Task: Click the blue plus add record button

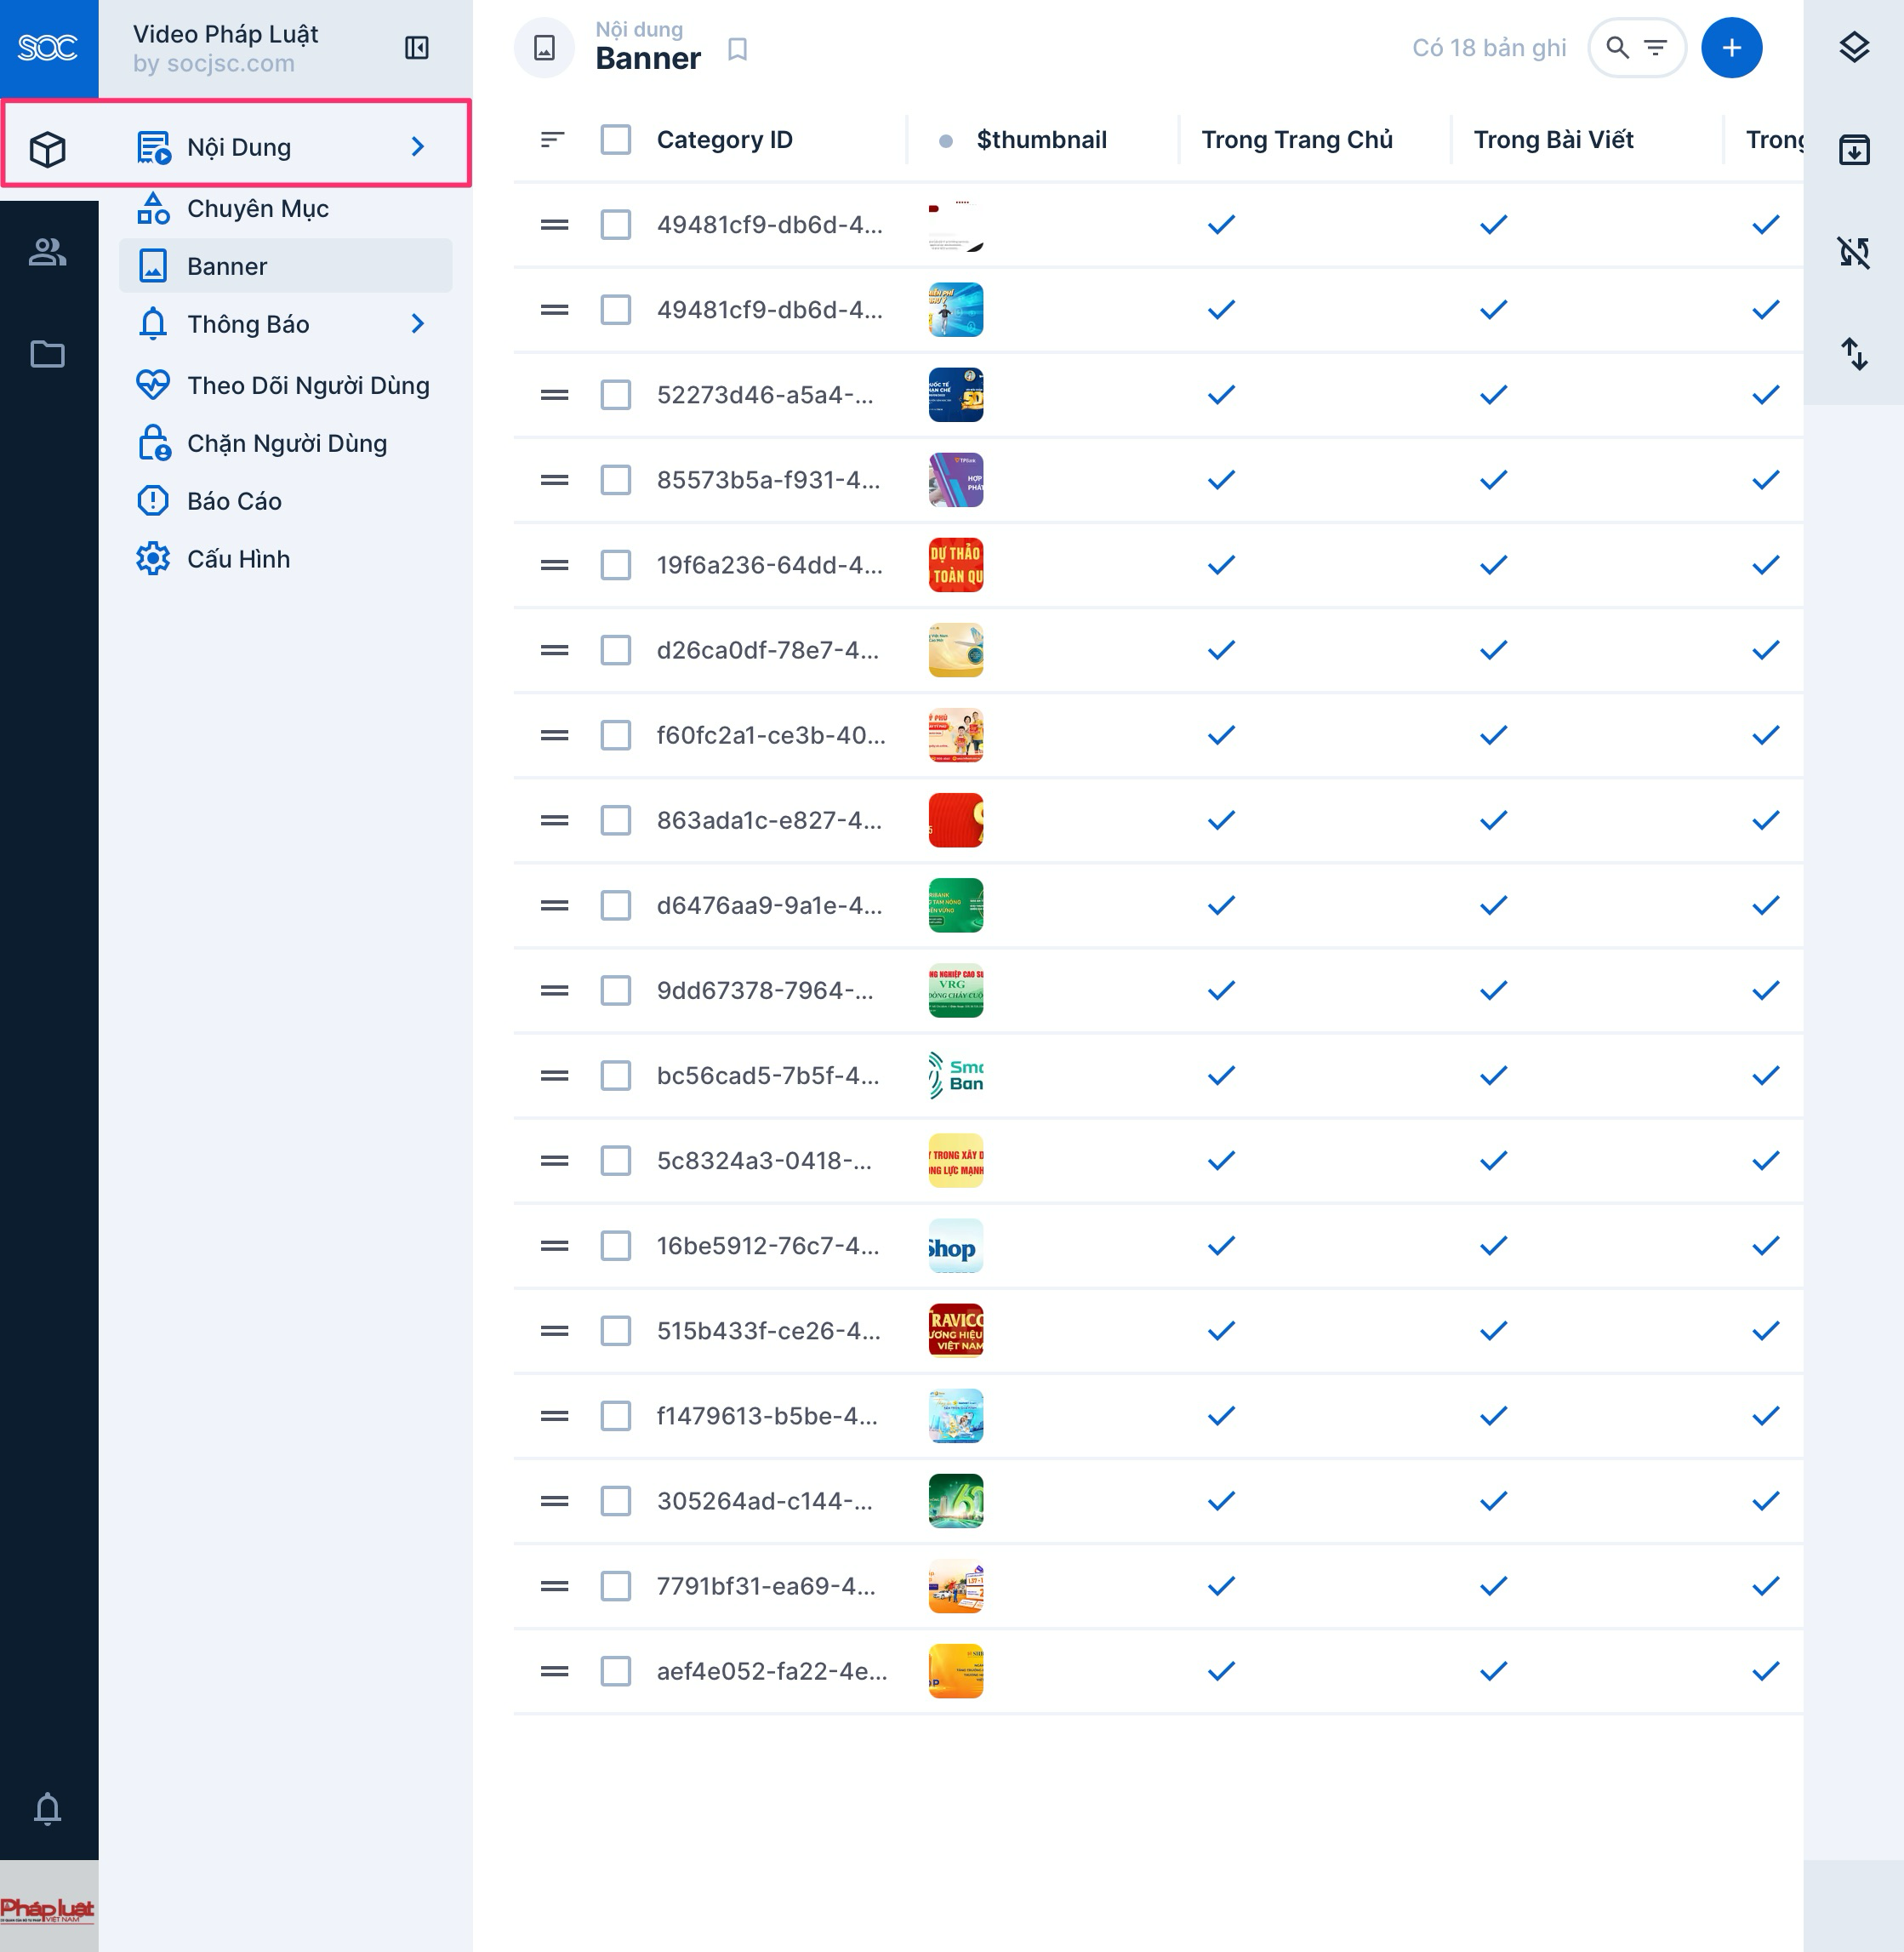Action: coord(1731,48)
